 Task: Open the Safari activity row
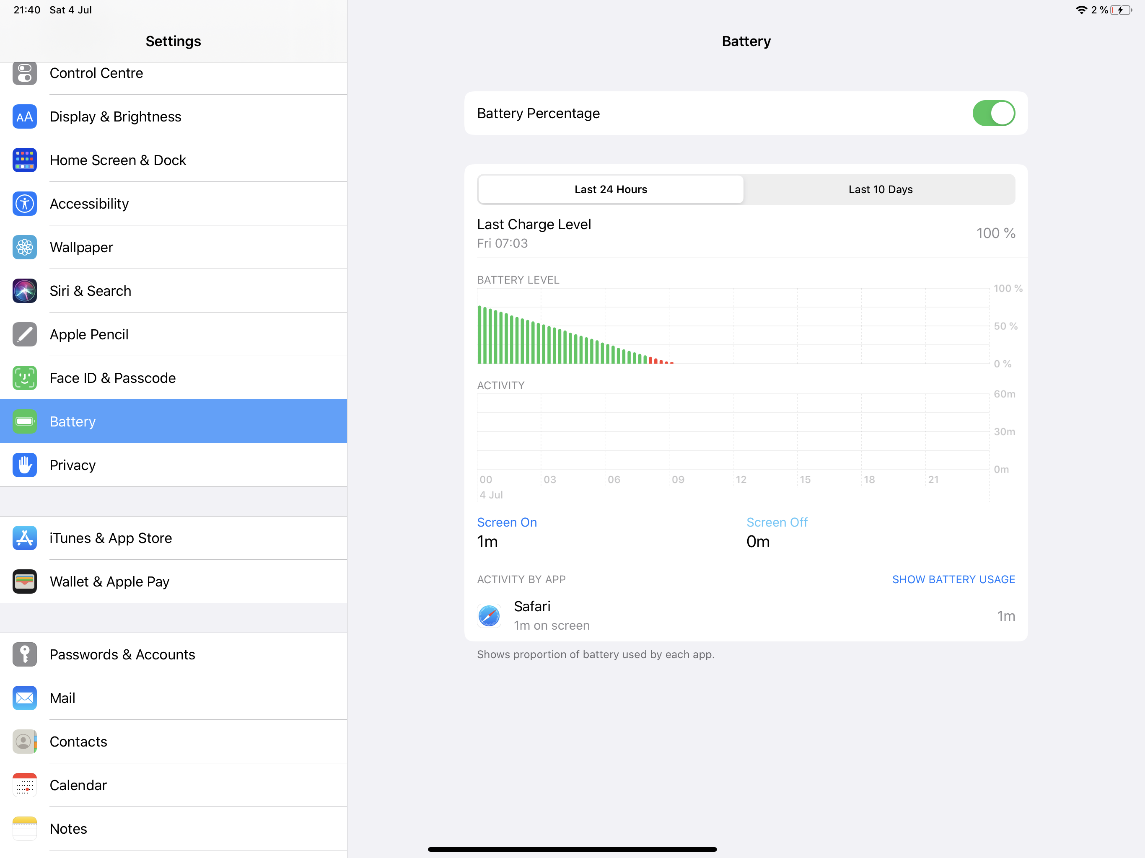click(746, 616)
